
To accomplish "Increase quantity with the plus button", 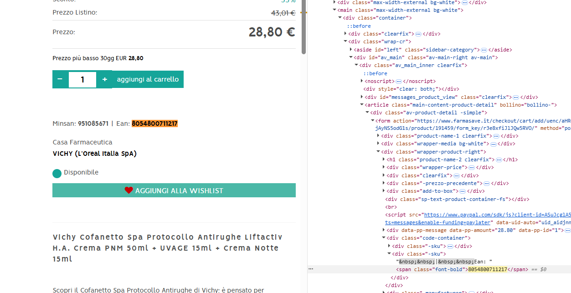I will [105, 79].
